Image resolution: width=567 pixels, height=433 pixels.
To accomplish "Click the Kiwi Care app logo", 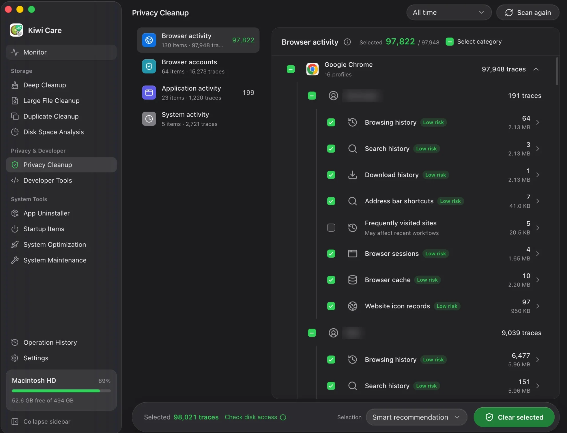I will click(16, 30).
